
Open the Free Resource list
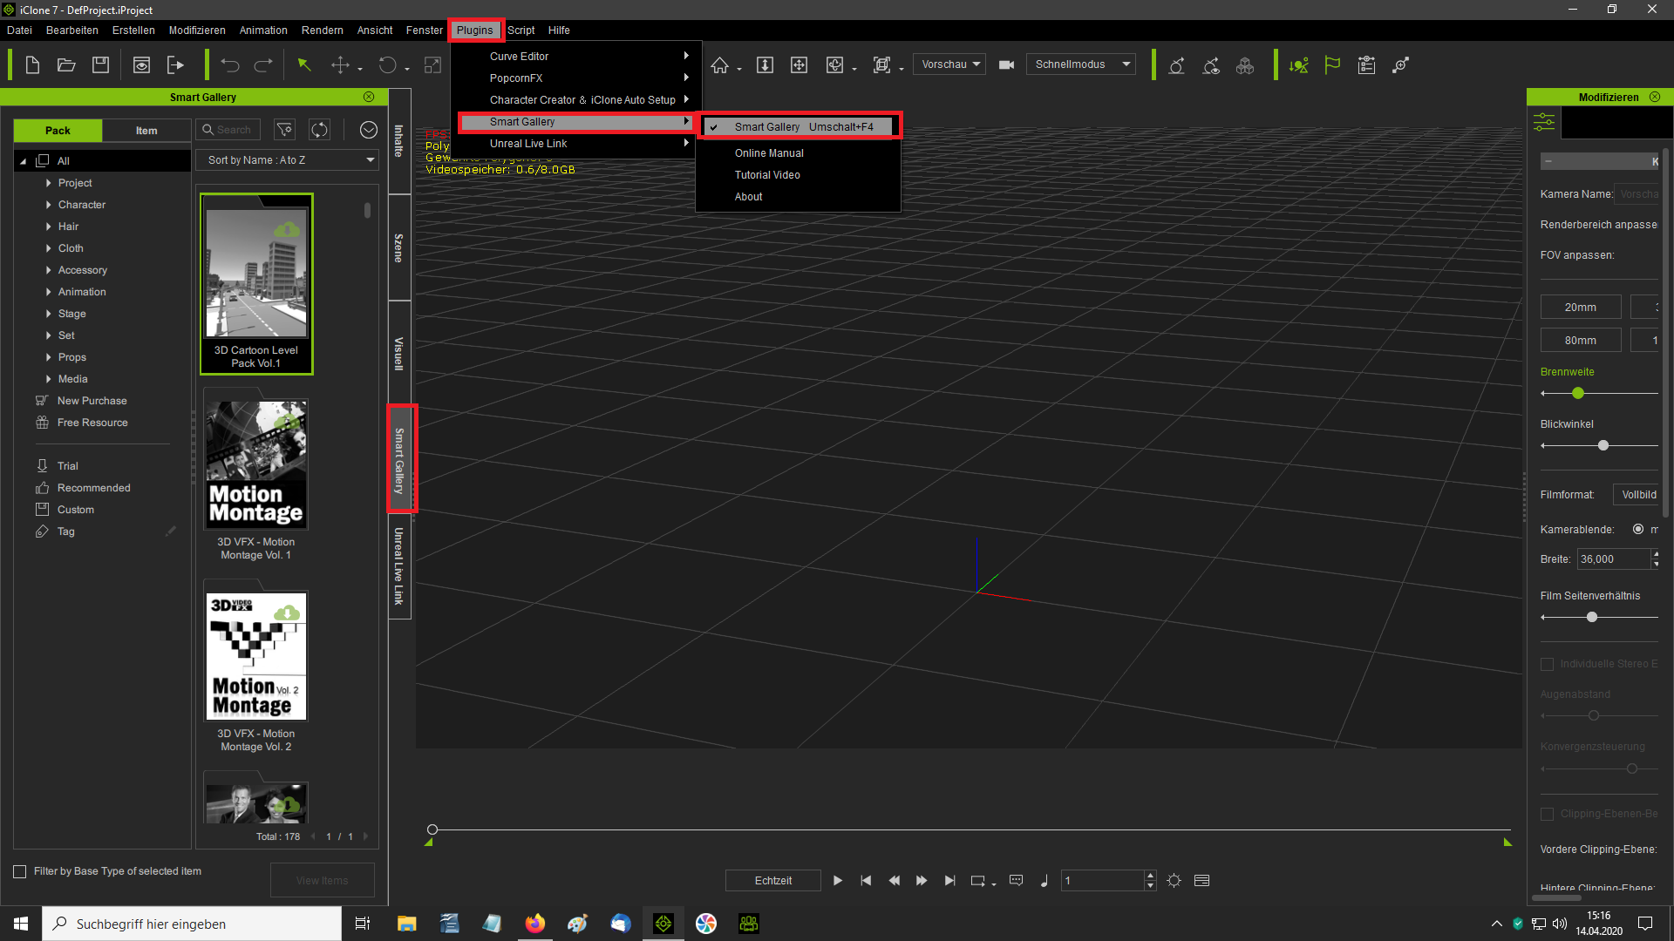tap(92, 423)
